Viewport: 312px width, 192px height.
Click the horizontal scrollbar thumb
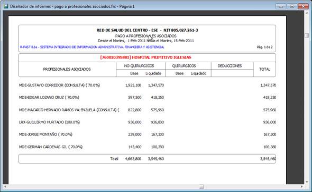point(201,187)
